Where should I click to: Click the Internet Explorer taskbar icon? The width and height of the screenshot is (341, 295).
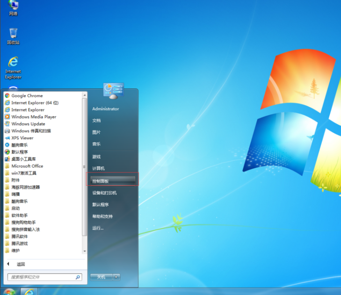(29, 291)
